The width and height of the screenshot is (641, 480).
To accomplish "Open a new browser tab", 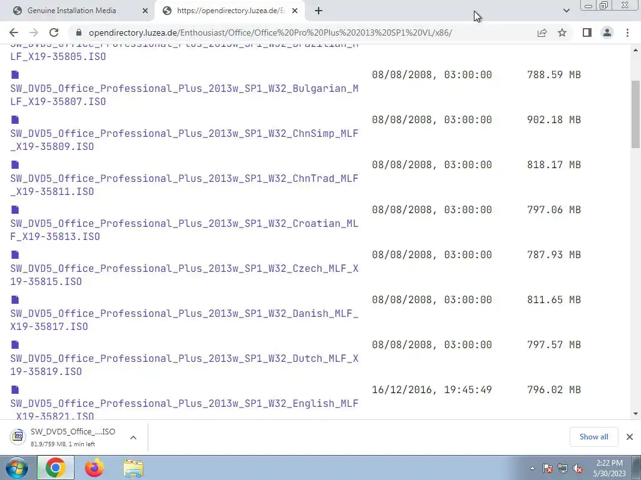I will 319,11.
